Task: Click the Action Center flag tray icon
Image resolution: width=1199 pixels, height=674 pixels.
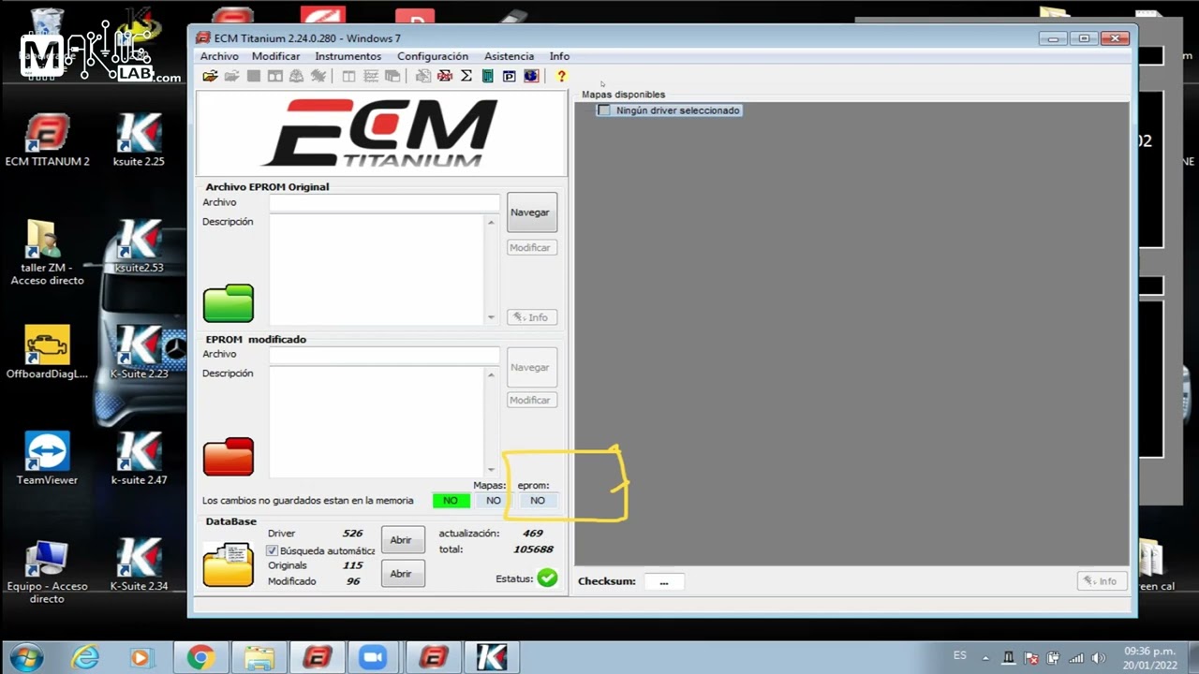Action: [1031, 657]
